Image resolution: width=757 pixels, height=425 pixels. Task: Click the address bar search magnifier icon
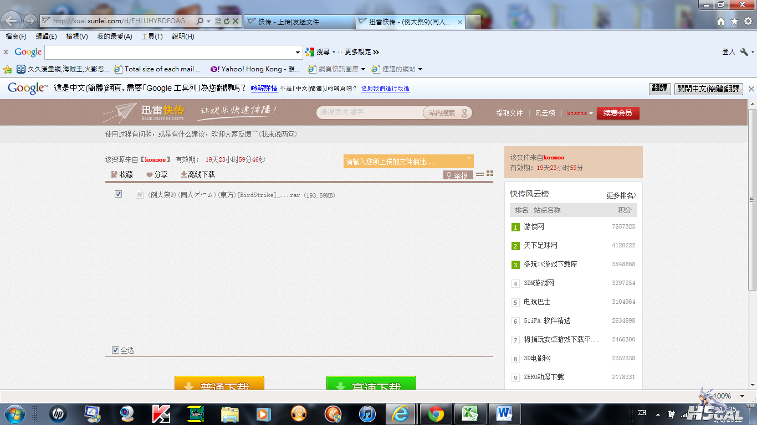click(200, 21)
